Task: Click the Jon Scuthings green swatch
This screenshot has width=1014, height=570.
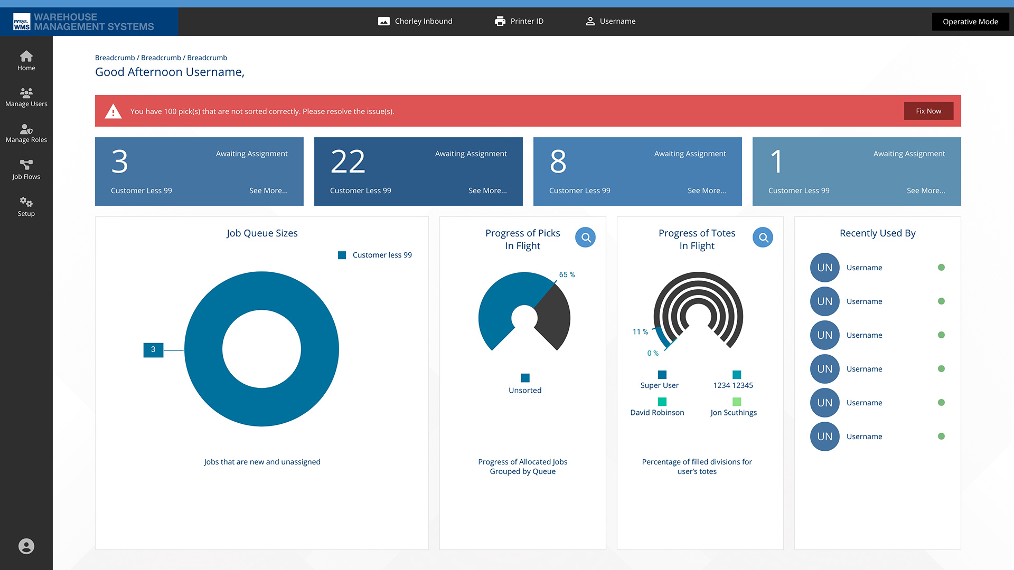Action: pyautogui.click(x=736, y=402)
